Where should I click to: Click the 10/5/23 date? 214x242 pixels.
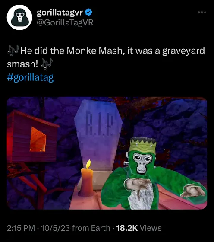(x=55, y=228)
